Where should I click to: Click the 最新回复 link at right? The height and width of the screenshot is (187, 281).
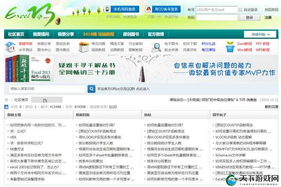click(x=272, y=107)
